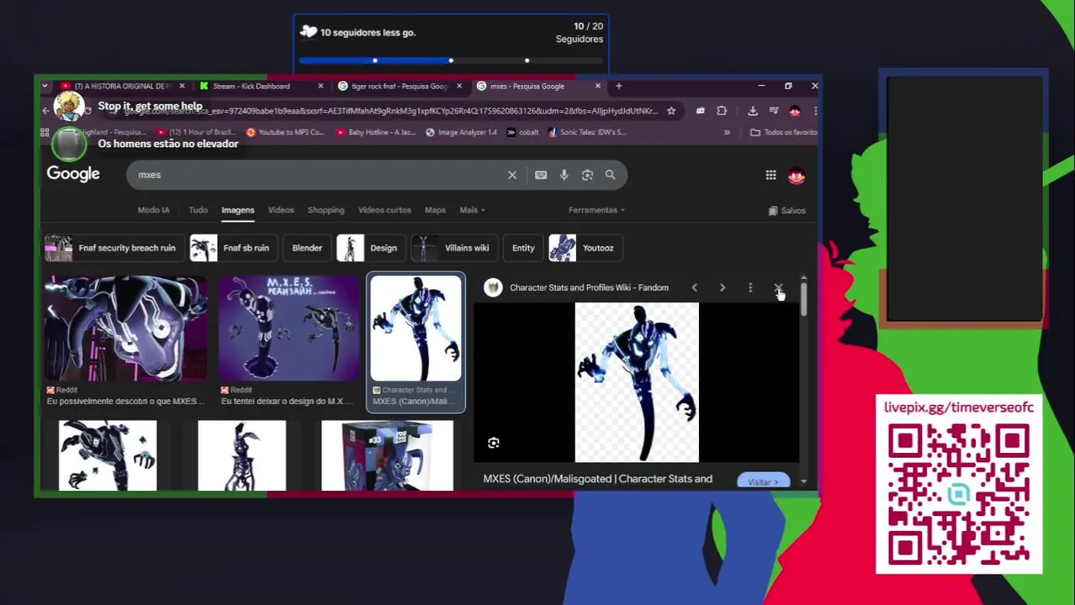Viewport: 1075px width, 605px height.
Task: Filter by Blender chip
Action: [x=307, y=248]
